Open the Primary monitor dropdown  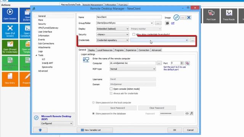point(146,29)
